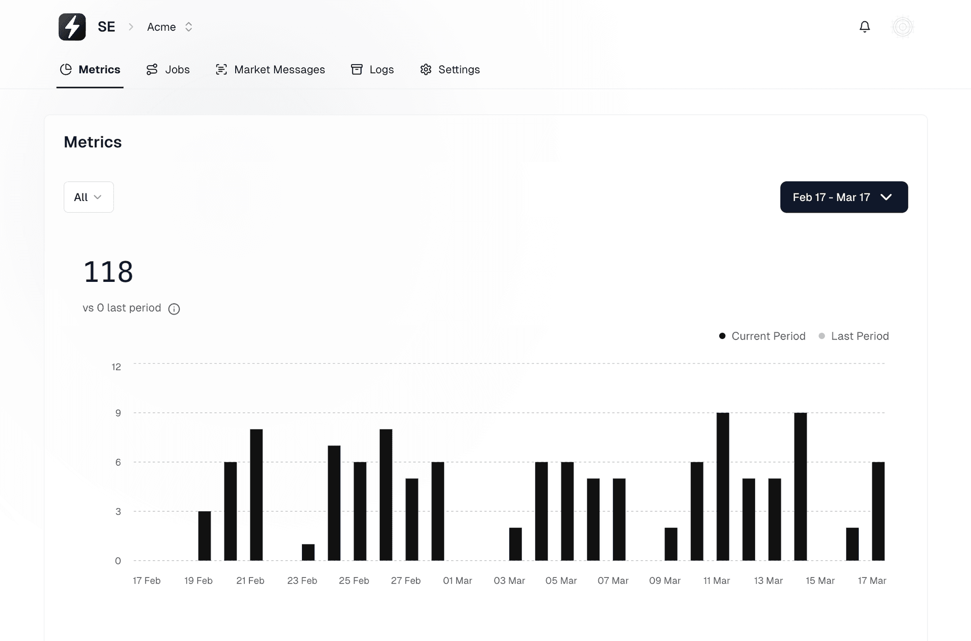This screenshot has height=641, width=971.
Task: Click the 17 Mar chart bar
Action: point(878,510)
